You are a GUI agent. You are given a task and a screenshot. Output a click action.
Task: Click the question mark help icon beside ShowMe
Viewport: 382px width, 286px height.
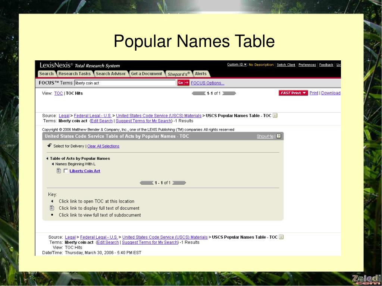279,136
